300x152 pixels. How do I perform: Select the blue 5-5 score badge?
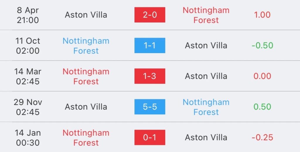click(x=150, y=107)
